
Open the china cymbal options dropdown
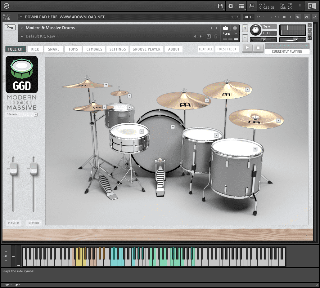pos(278,121)
